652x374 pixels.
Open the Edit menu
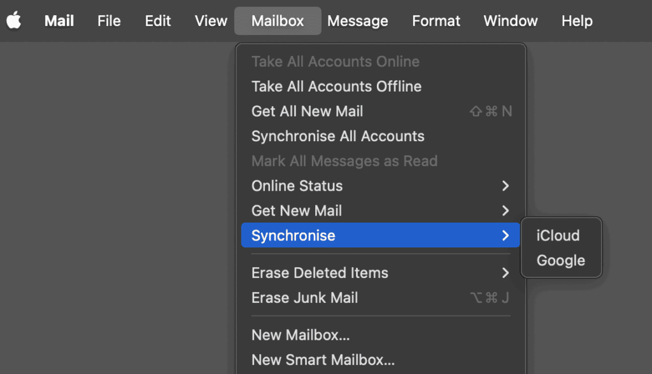coord(157,20)
